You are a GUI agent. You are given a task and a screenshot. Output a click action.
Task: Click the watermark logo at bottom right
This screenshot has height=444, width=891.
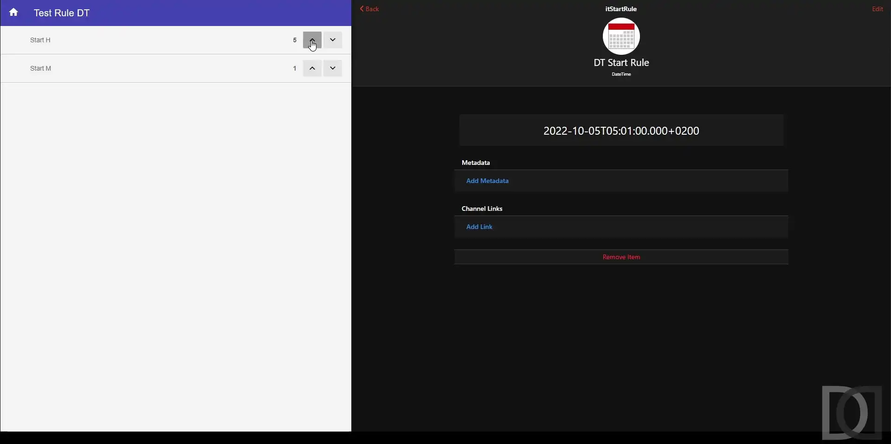[852, 412]
